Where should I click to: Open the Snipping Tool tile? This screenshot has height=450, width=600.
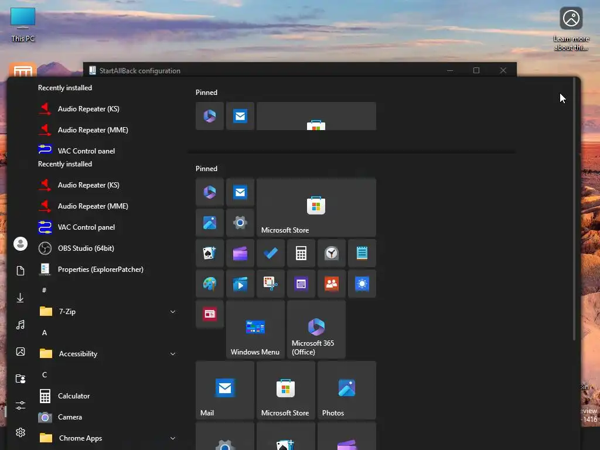coord(271,284)
